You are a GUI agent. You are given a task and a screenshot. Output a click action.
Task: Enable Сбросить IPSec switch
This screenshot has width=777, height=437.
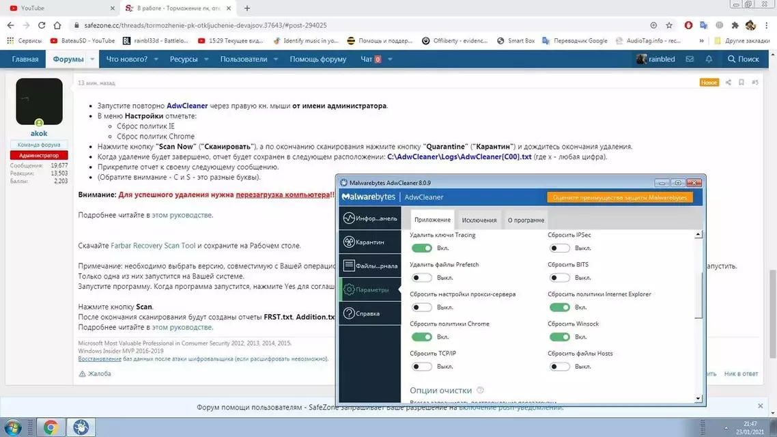[x=559, y=248]
